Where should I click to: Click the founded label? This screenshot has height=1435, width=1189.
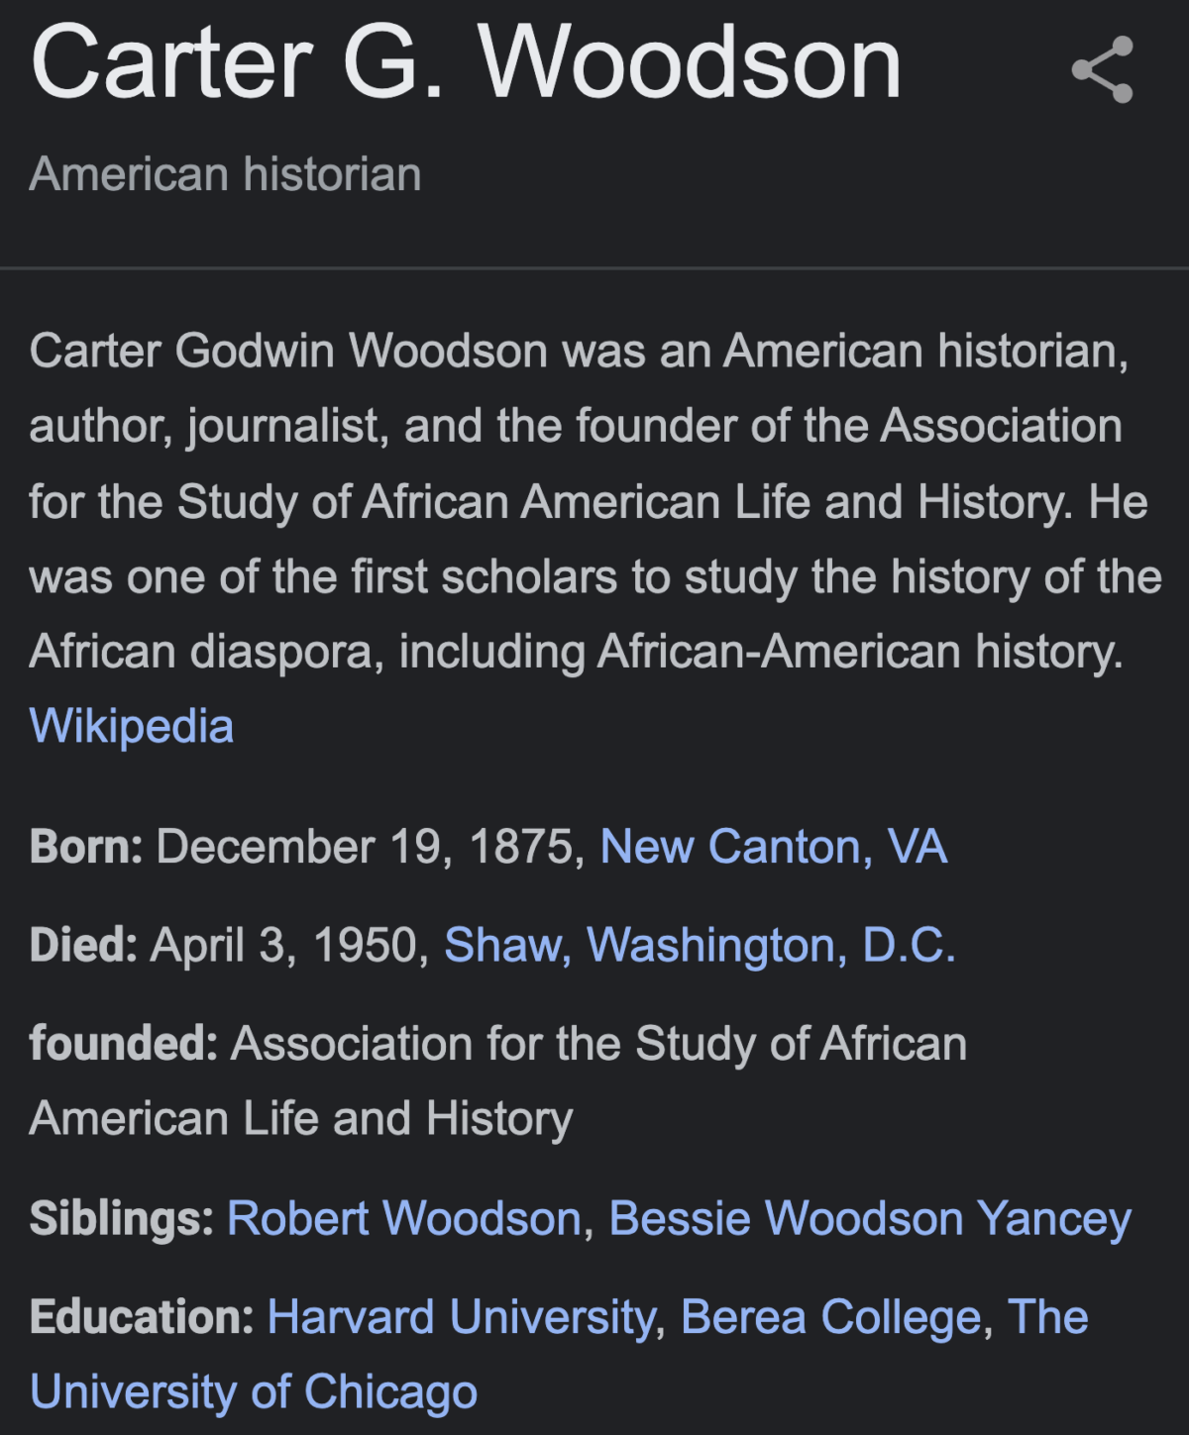(x=124, y=1044)
